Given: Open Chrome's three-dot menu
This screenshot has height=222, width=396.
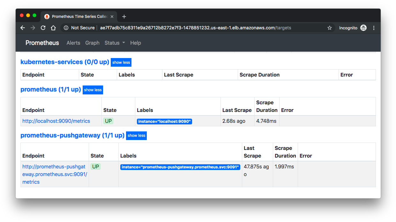Looking at the screenshot, I should point(374,28).
